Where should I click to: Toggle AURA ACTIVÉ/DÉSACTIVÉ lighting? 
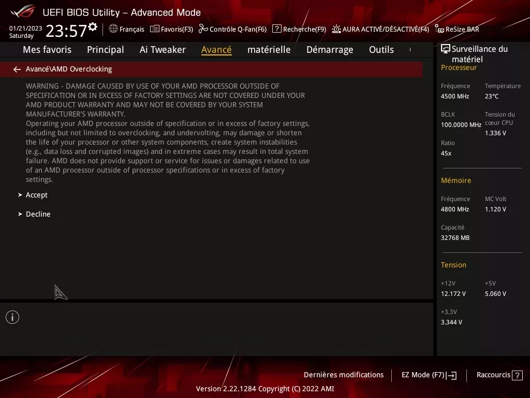tap(336, 30)
